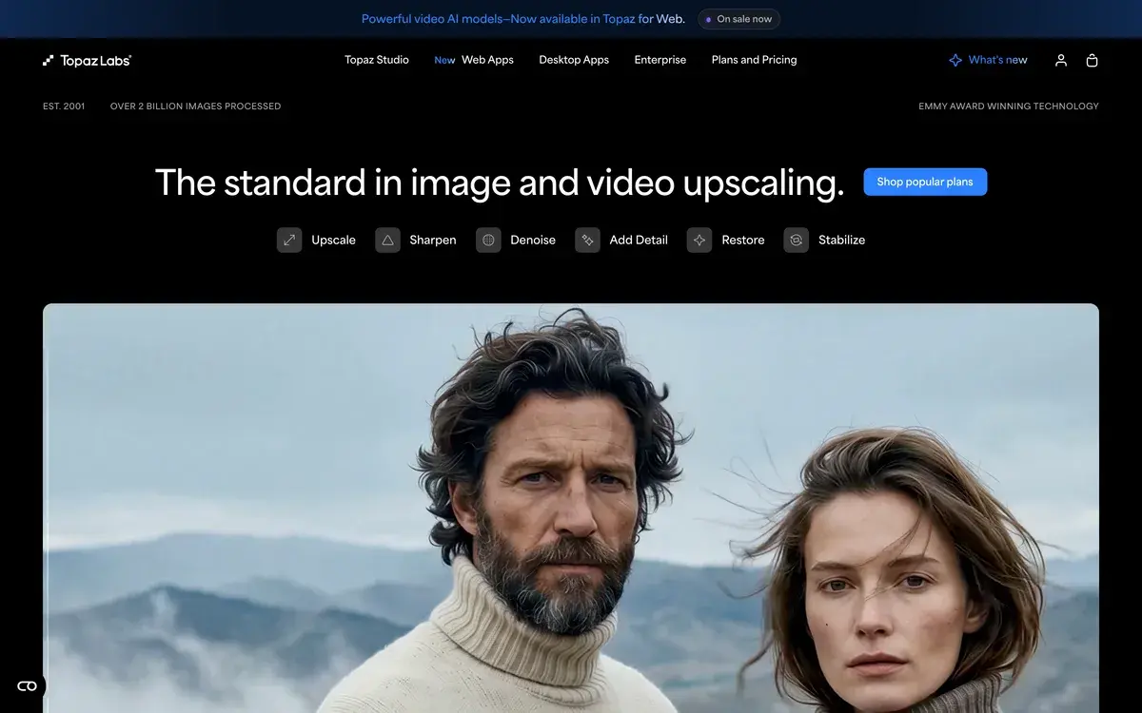
Task: Click the Add Detail icon
Action: pyautogui.click(x=587, y=241)
